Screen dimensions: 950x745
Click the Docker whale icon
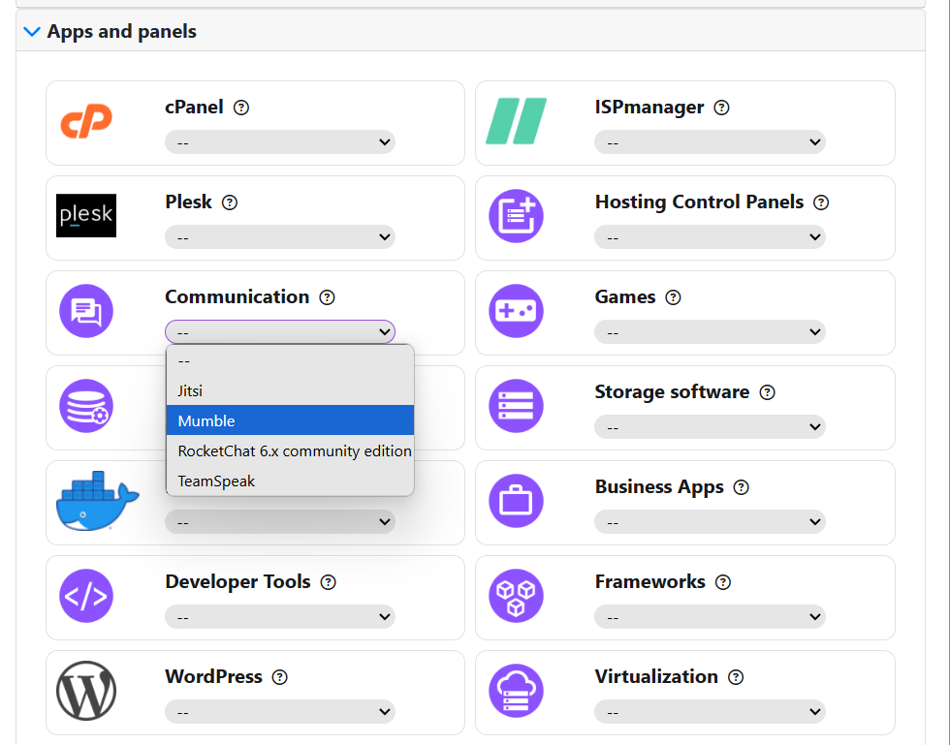pyautogui.click(x=95, y=502)
